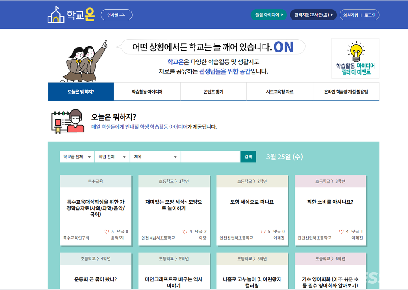This screenshot has height=290, width=408.
Task: Open the 원격지원교사온 dark button
Action: 313,15
